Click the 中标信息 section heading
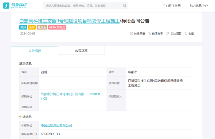The height and width of the screenshot is (139, 215). pos(25,117)
